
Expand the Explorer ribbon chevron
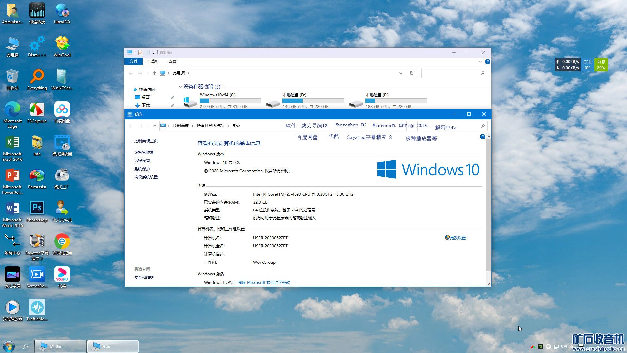(480, 62)
